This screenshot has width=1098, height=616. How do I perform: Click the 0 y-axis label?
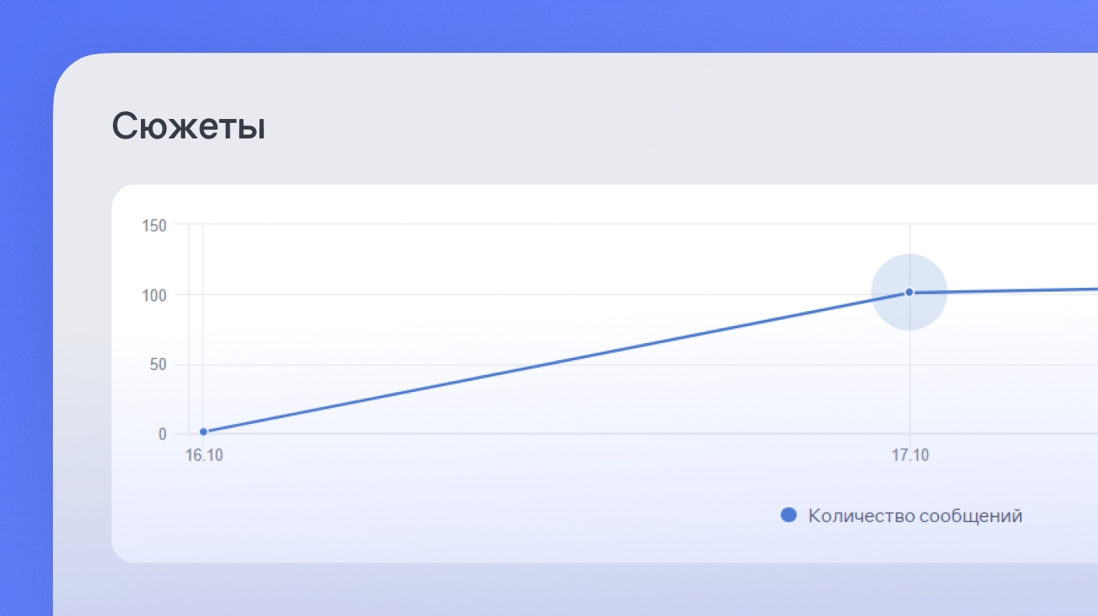click(162, 434)
